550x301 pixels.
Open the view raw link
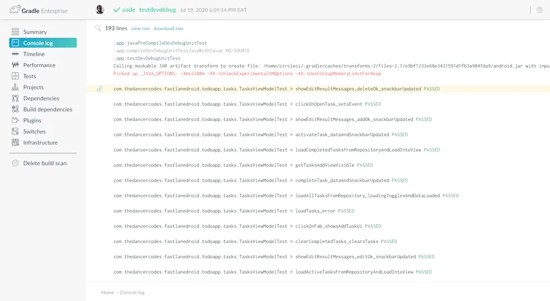[140, 28]
